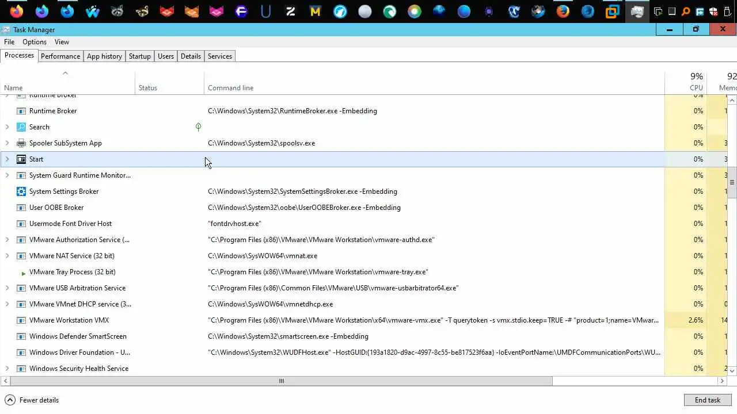This screenshot has height=414, width=737.
Task: Click the horizontal scrollbar left arrow
Action: [x=6, y=381]
